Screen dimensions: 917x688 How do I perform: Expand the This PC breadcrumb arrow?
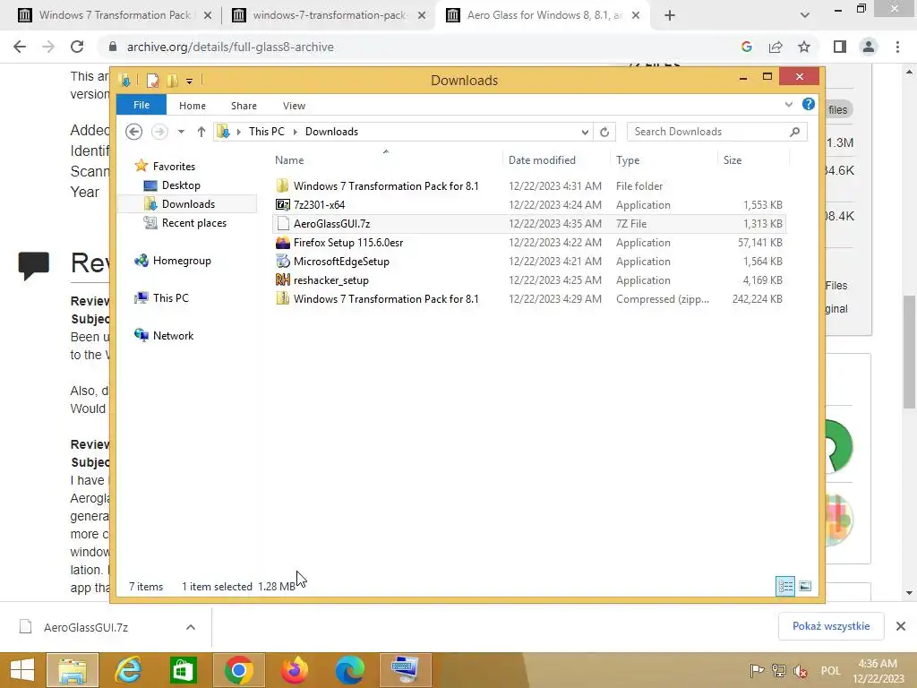295,133
